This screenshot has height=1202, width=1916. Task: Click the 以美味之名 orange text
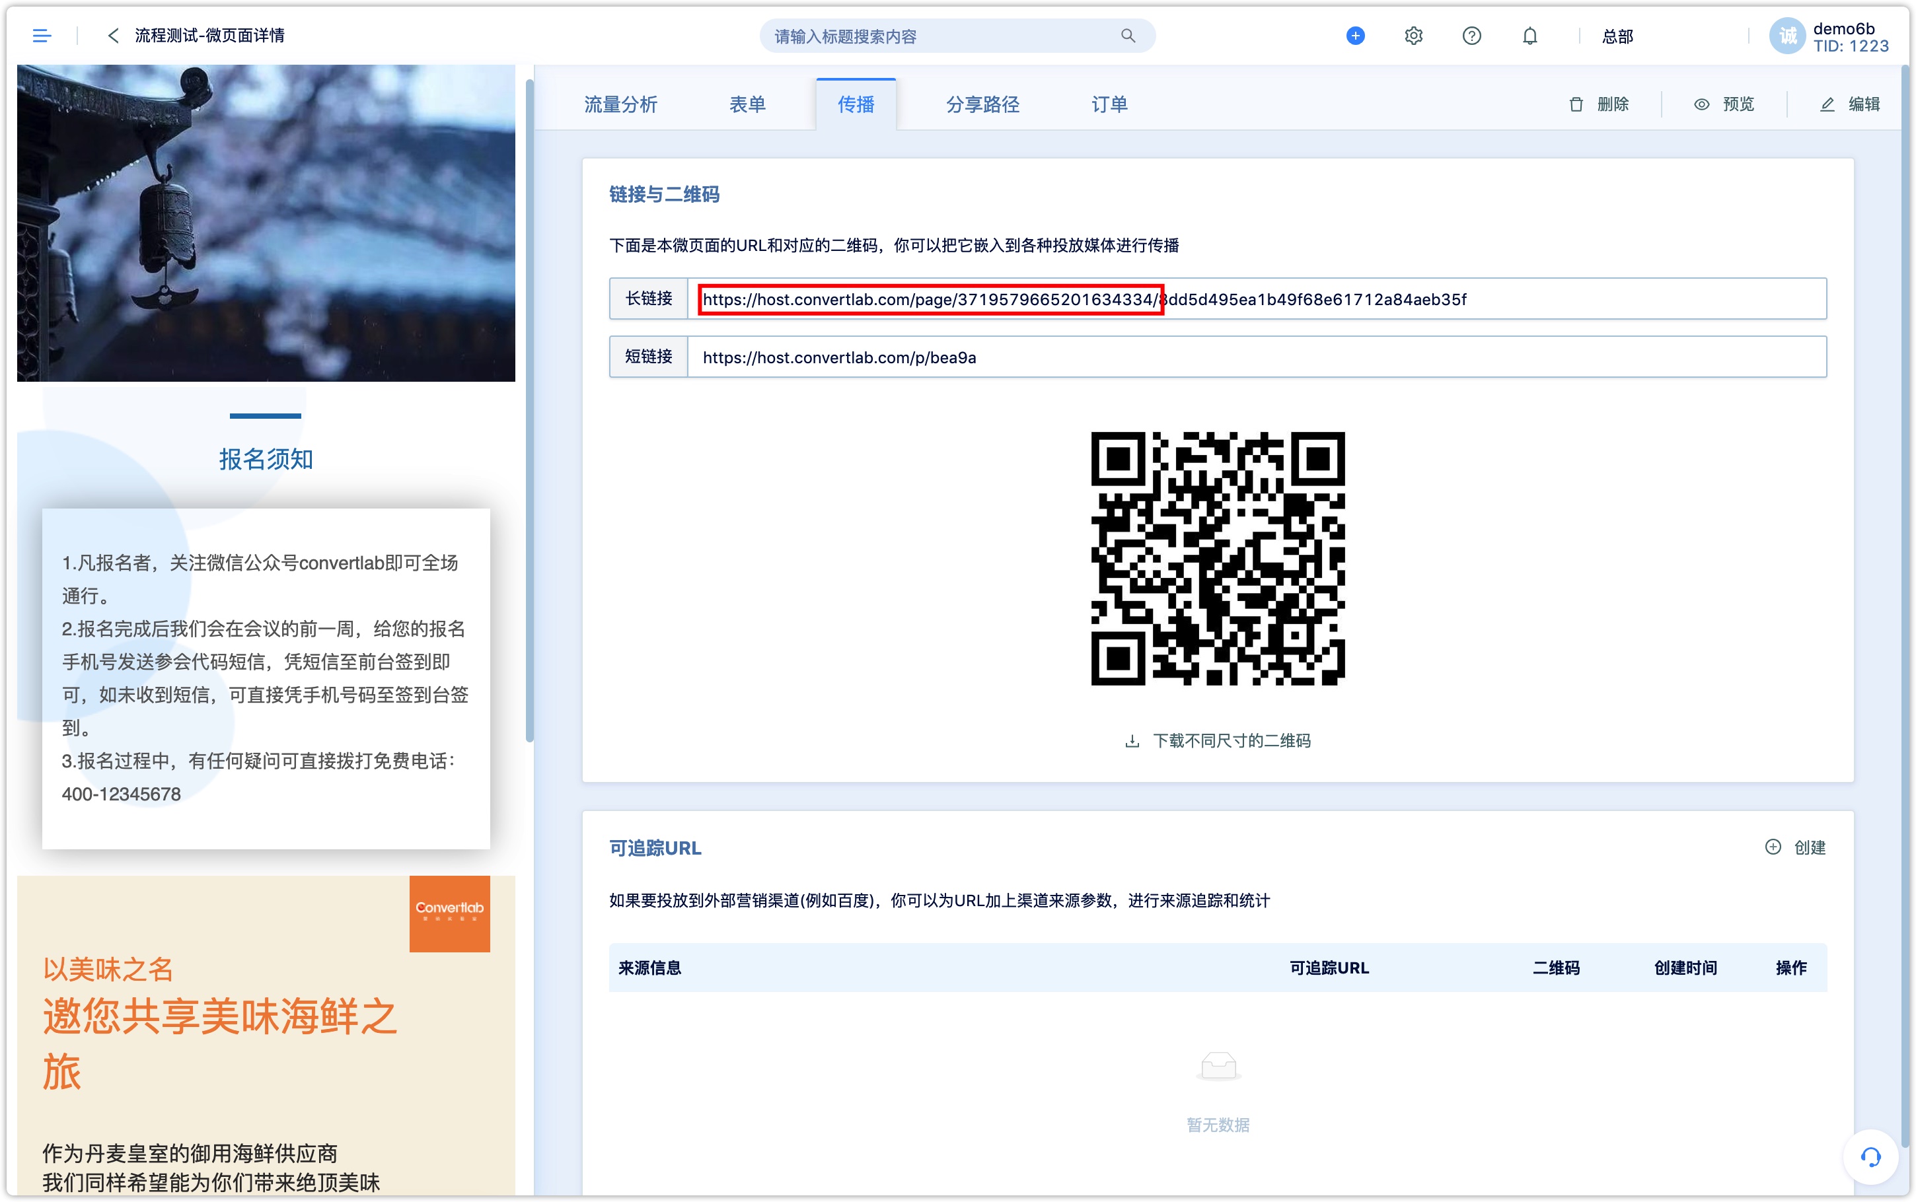[x=108, y=969]
